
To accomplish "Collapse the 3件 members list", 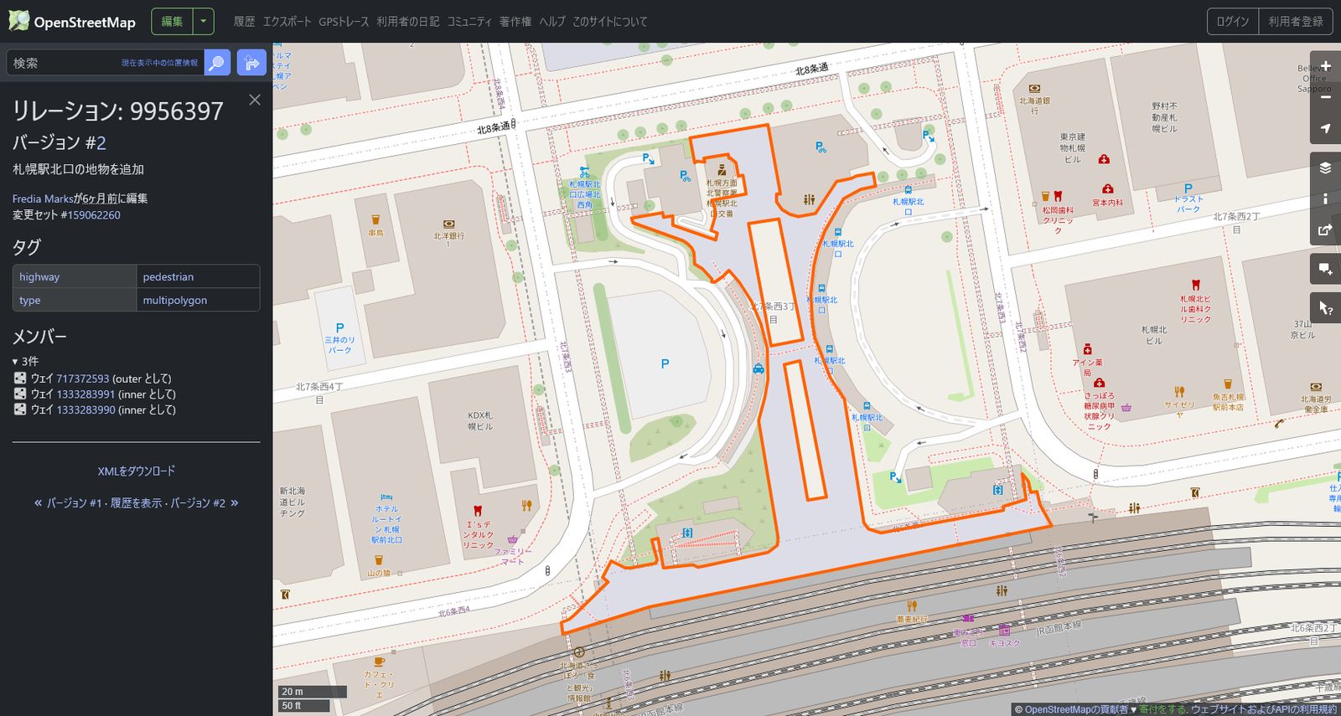I will pyautogui.click(x=25, y=361).
